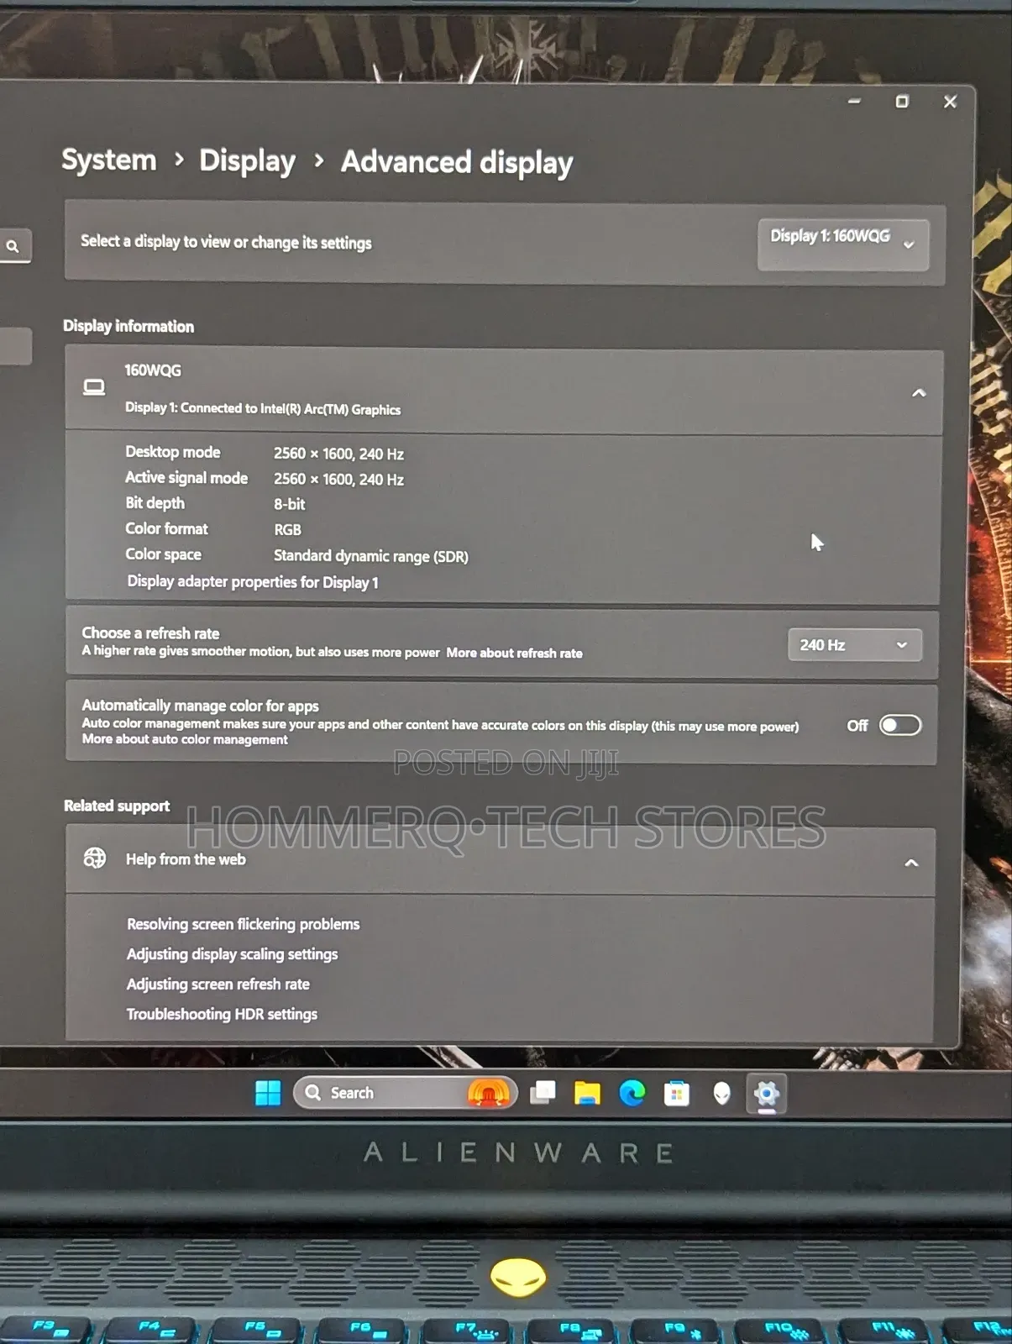
Task: Launch Alienware Command Center from the taskbar
Action: [x=721, y=1094]
